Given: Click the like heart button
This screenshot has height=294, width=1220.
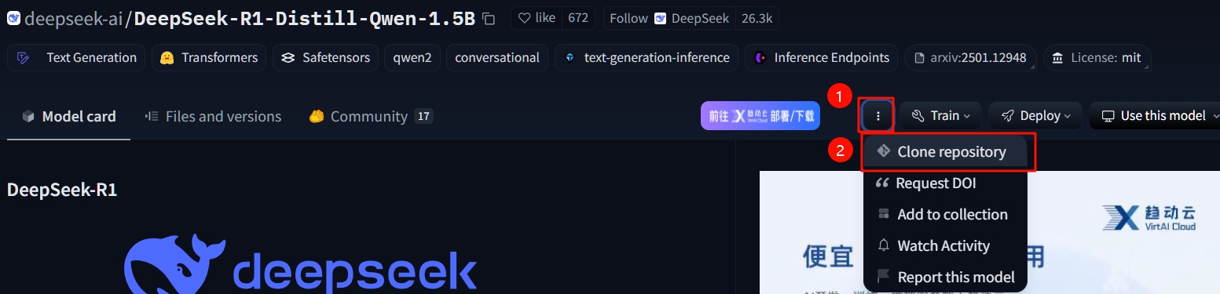Looking at the screenshot, I should (537, 18).
